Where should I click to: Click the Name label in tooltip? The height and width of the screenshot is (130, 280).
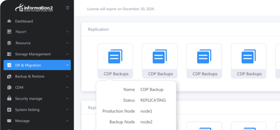[129, 90]
